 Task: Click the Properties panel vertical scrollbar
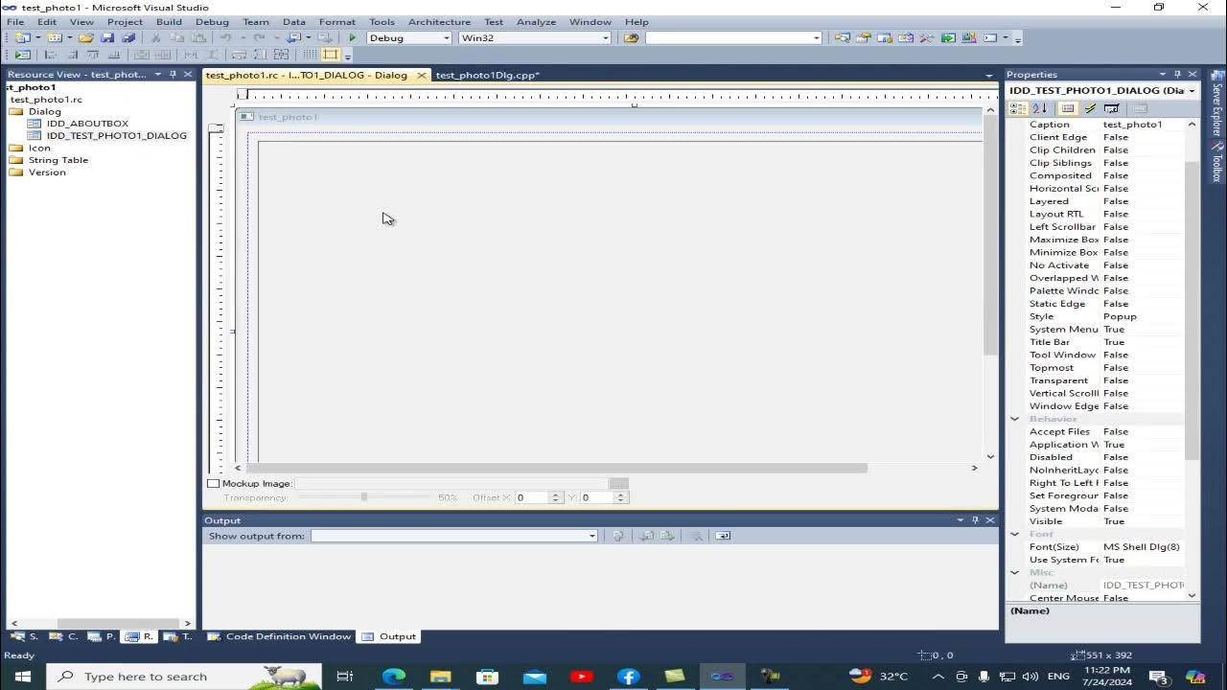[1192, 309]
